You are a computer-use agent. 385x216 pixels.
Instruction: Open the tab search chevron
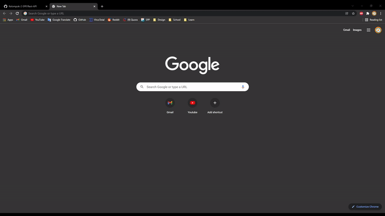pyautogui.click(x=353, y=6)
